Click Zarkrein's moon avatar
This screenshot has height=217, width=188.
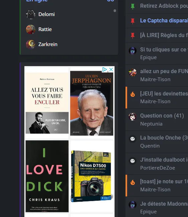tap(31, 44)
